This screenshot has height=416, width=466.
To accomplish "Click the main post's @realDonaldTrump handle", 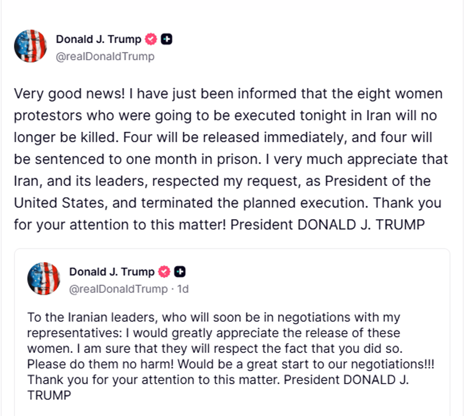I will click(105, 56).
